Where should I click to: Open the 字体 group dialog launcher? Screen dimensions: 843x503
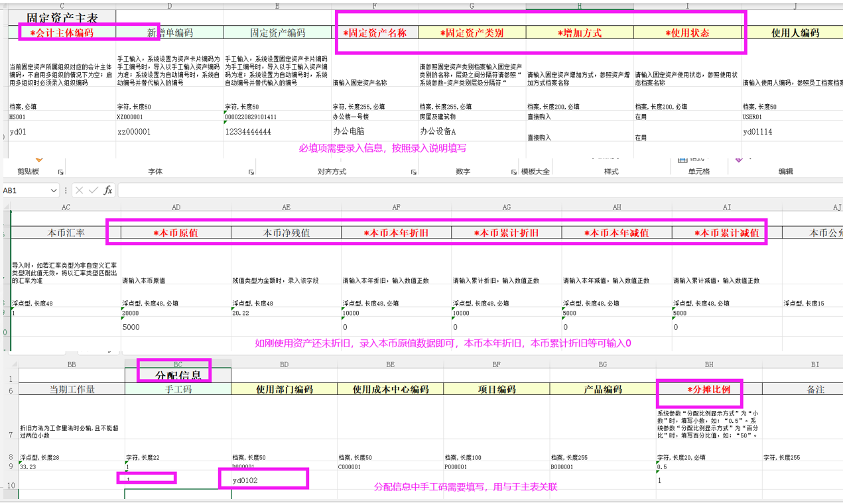coord(251,172)
